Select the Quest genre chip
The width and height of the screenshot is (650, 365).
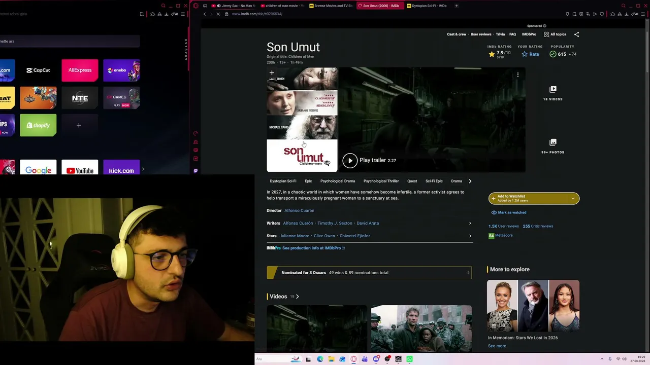(412, 181)
